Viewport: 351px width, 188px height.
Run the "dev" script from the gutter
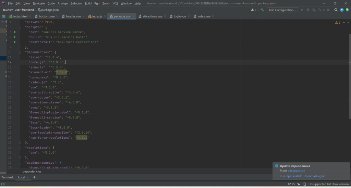click(x=15, y=32)
